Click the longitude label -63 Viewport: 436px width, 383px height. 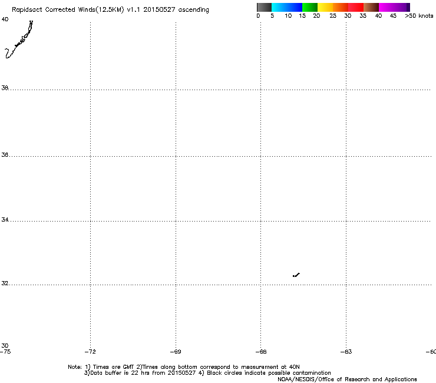(346, 352)
